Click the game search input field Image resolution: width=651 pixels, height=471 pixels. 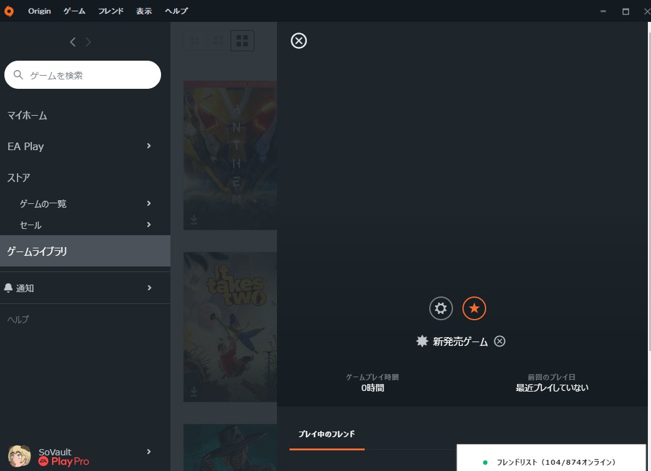[83, 74]
